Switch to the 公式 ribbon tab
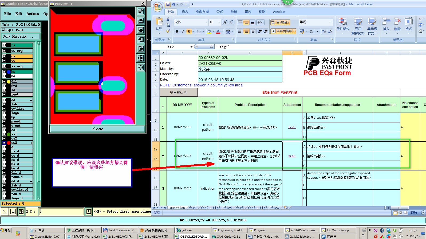The width and height of the screenshot is (426, 239). 220,12
